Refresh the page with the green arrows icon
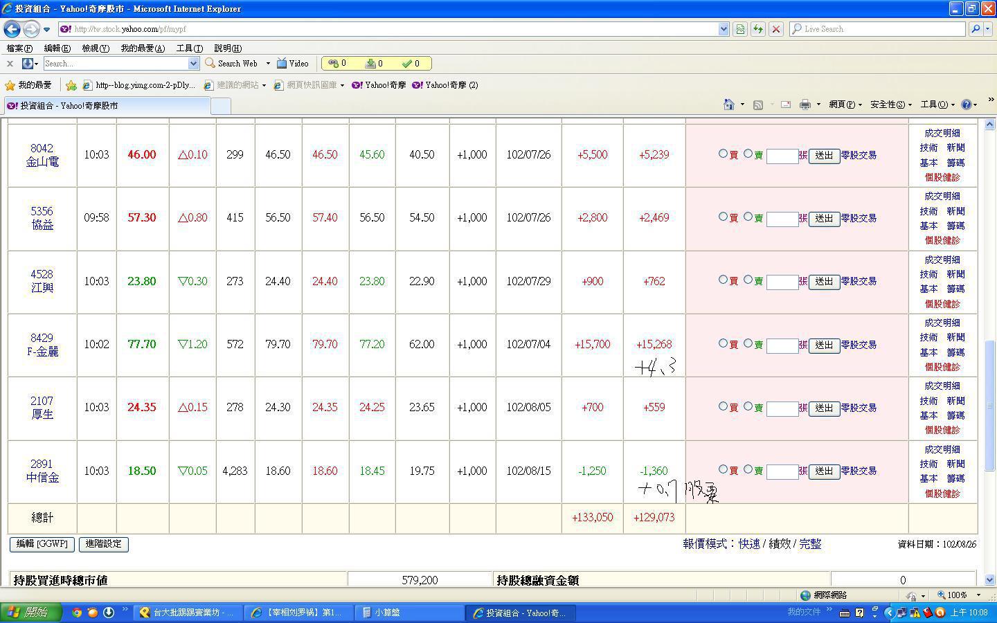 758,29
